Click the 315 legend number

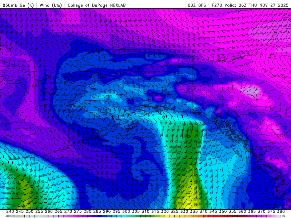[x=155, y=211]
